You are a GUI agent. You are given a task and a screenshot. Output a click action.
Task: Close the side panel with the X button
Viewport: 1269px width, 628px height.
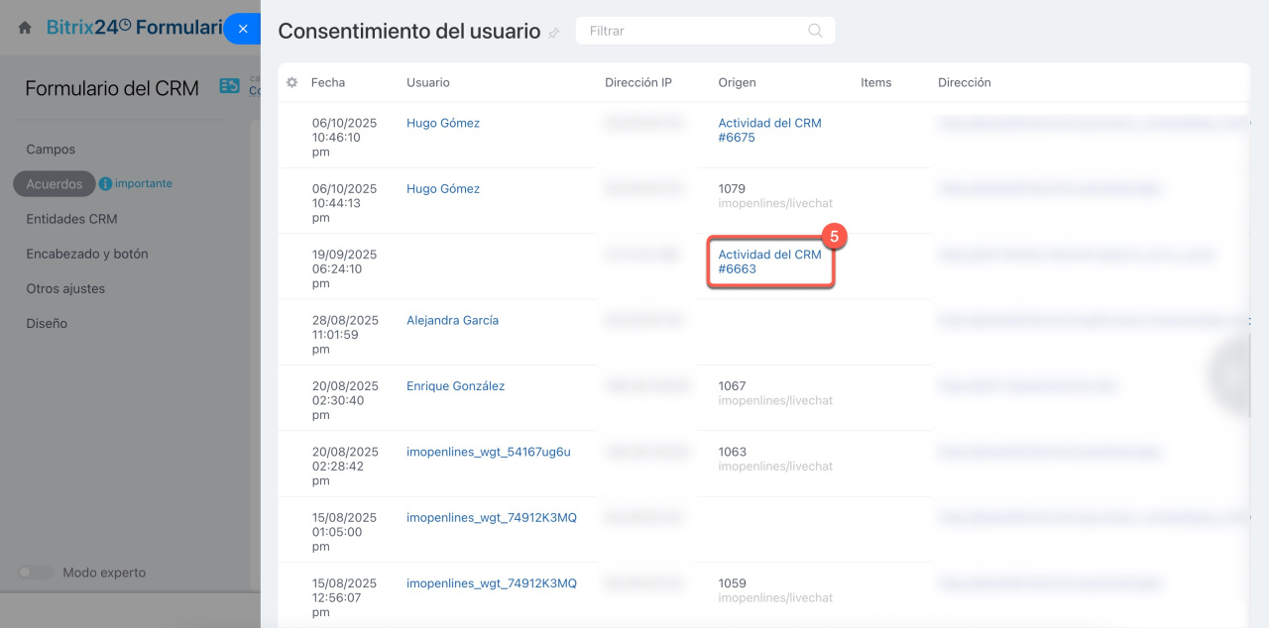243,29
